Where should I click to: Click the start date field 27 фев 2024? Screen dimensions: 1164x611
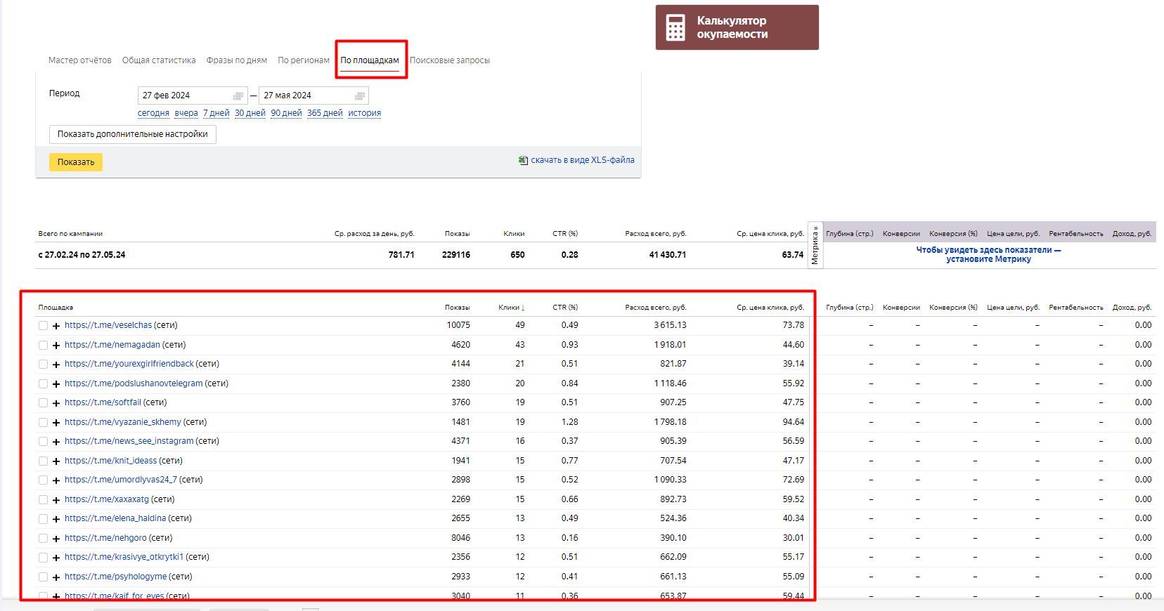[x=192, y=96]
